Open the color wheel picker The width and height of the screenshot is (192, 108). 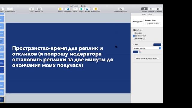139,52
